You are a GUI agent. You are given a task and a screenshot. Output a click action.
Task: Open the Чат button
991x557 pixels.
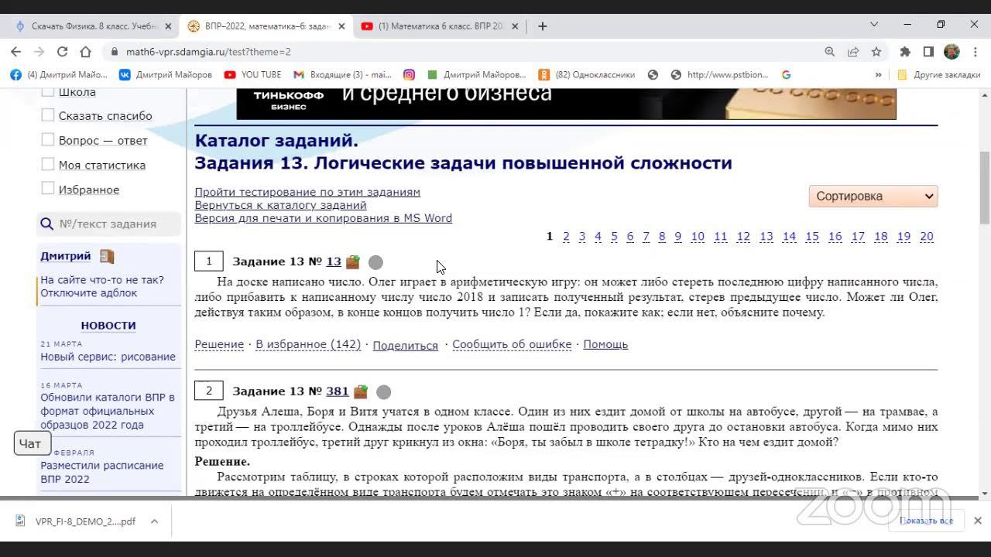(x=32, y=443)
